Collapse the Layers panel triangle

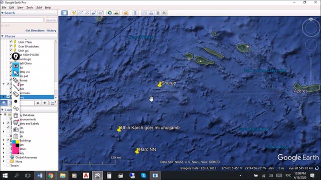point(2,110)
